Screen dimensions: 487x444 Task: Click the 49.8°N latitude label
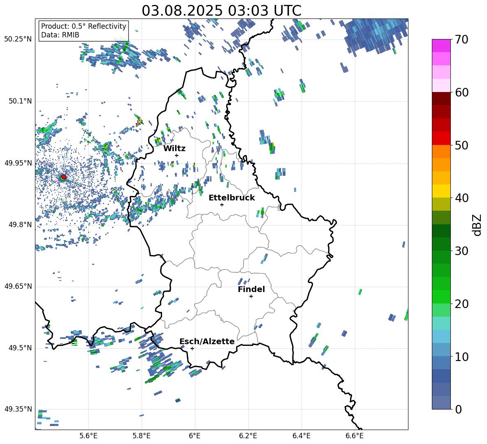tap(20, 225)
